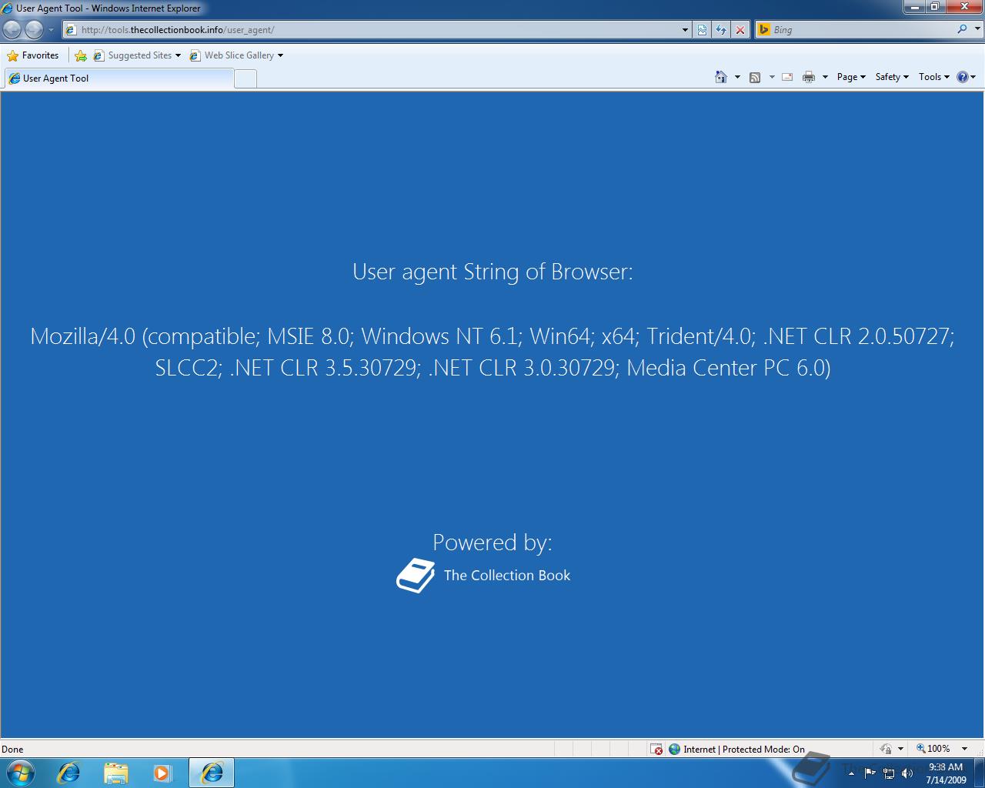
Task: Click the Show desktop button
Action: pos(979,773)
